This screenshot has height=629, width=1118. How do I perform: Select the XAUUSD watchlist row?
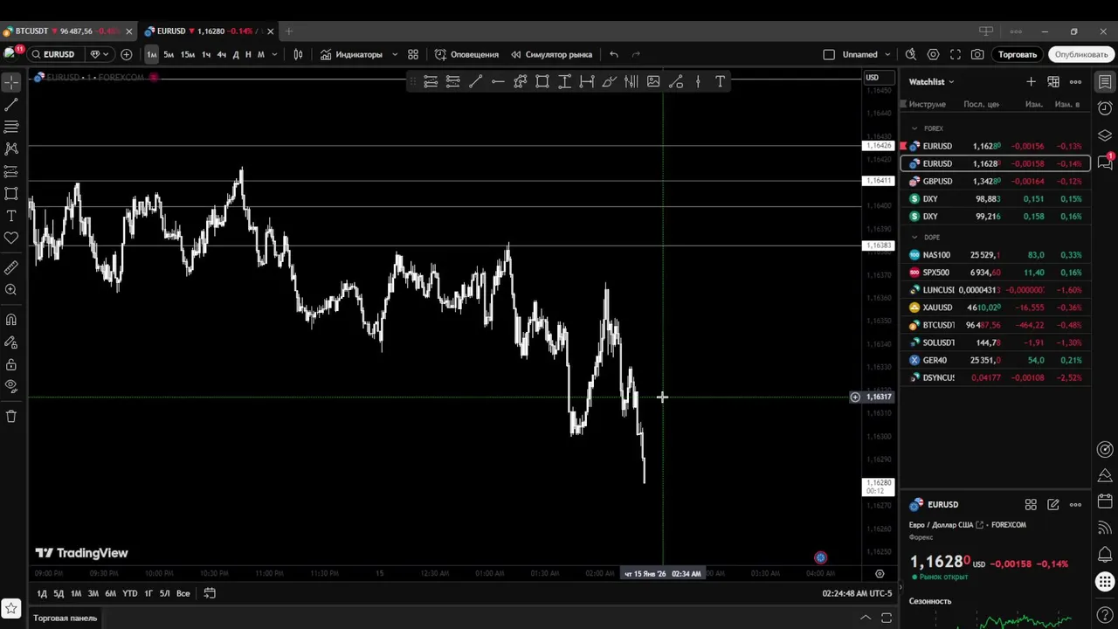[995, 308]
